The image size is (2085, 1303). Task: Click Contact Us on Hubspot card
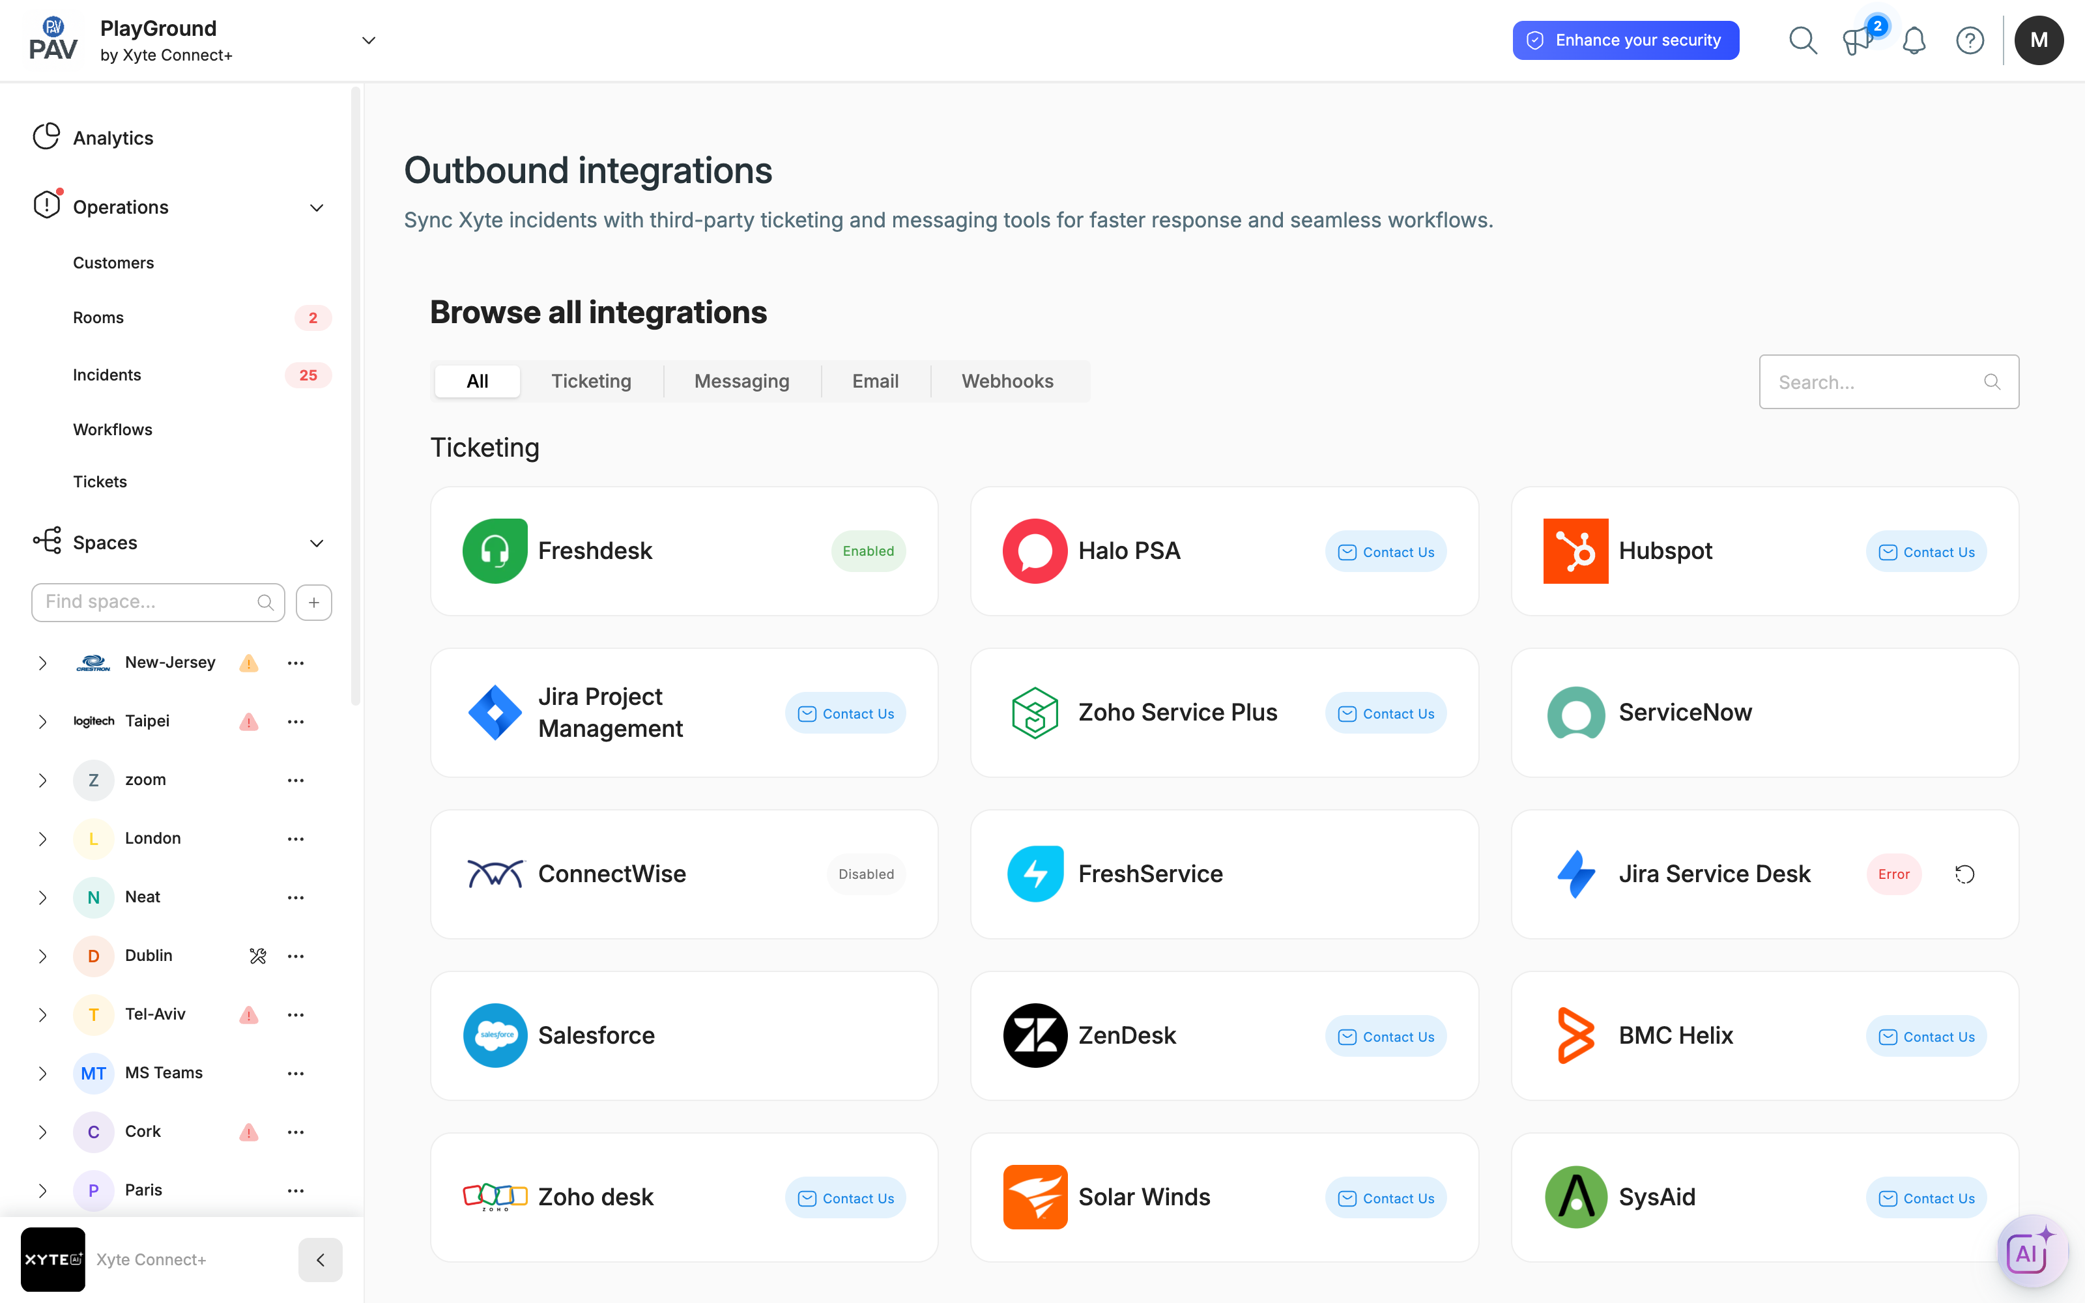[1925, 552]
